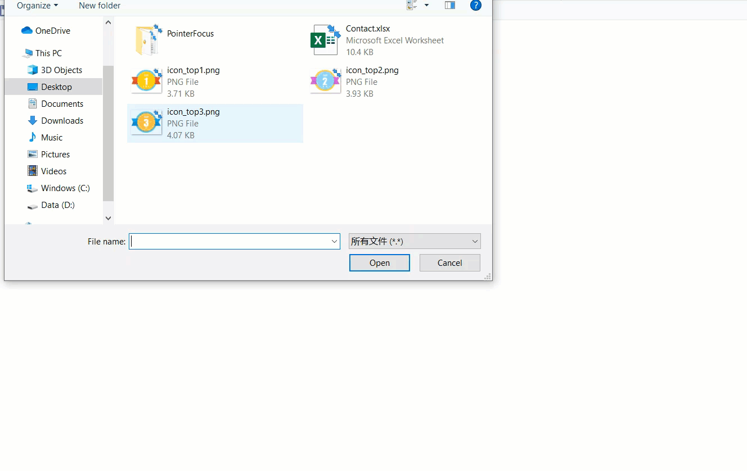Select the icon_top1.png file
Screen dimensions: 747x471
point(193,70)
